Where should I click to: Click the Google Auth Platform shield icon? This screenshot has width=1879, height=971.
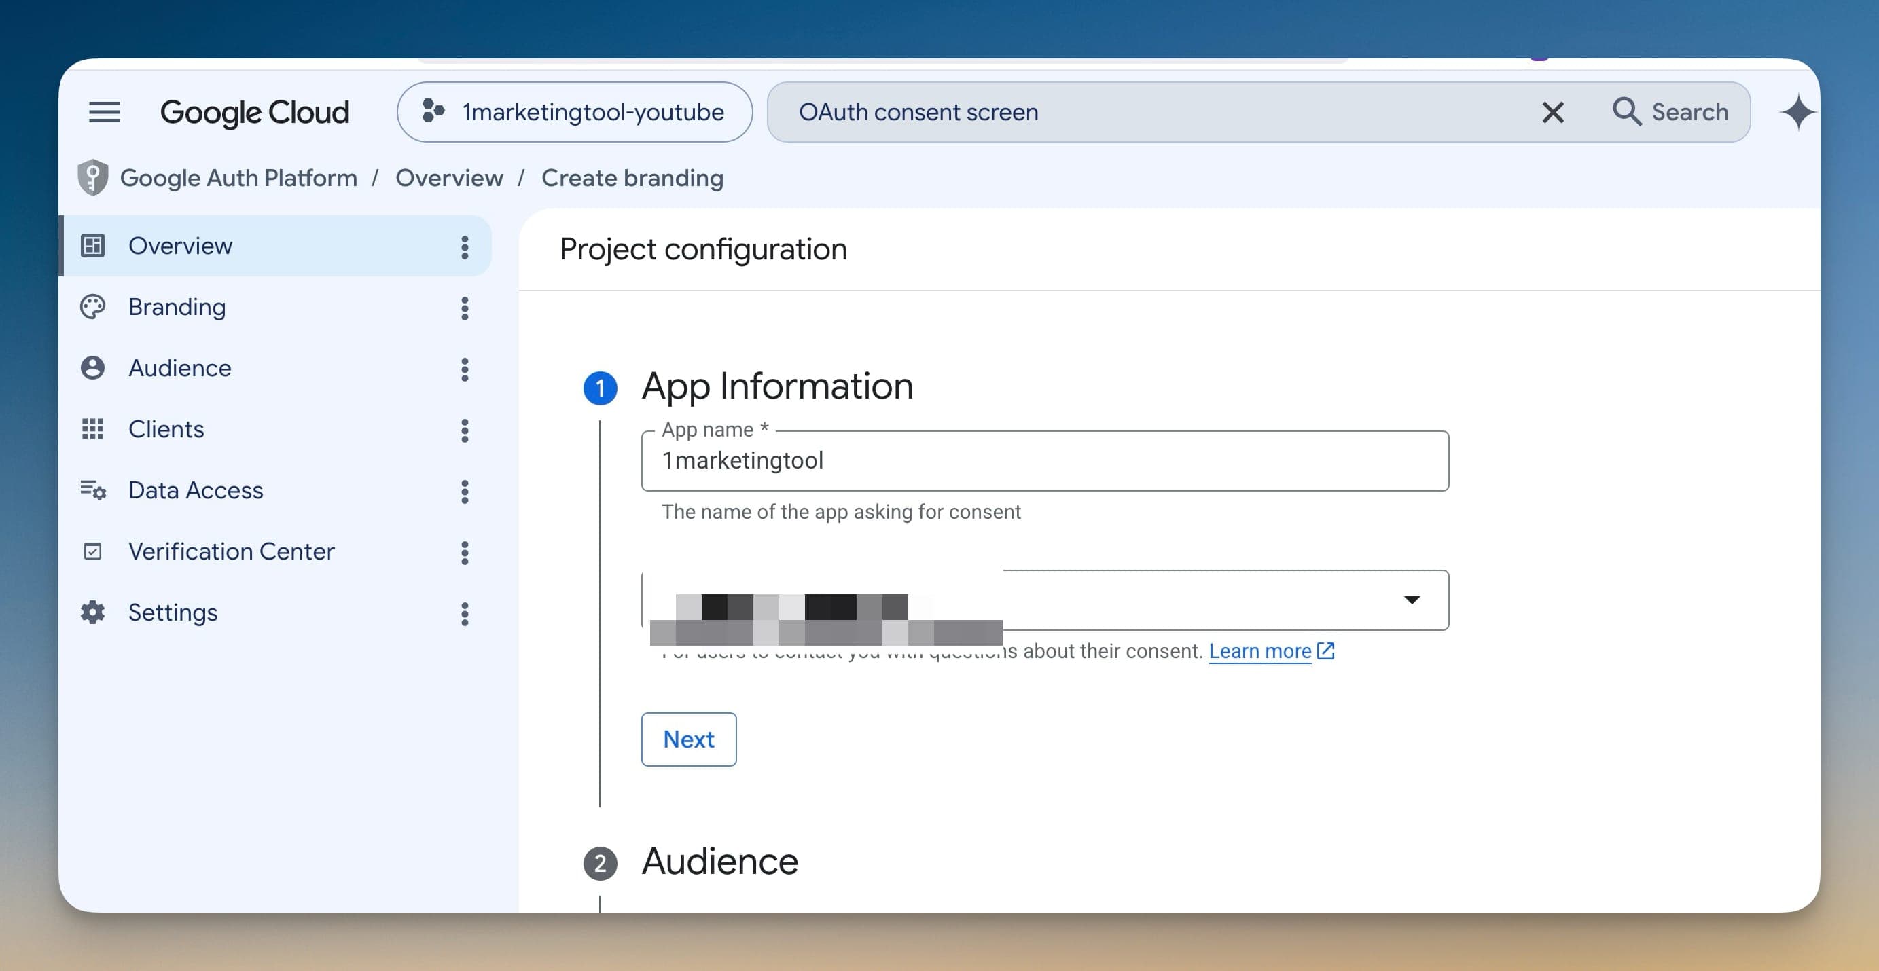coord(92,177)
